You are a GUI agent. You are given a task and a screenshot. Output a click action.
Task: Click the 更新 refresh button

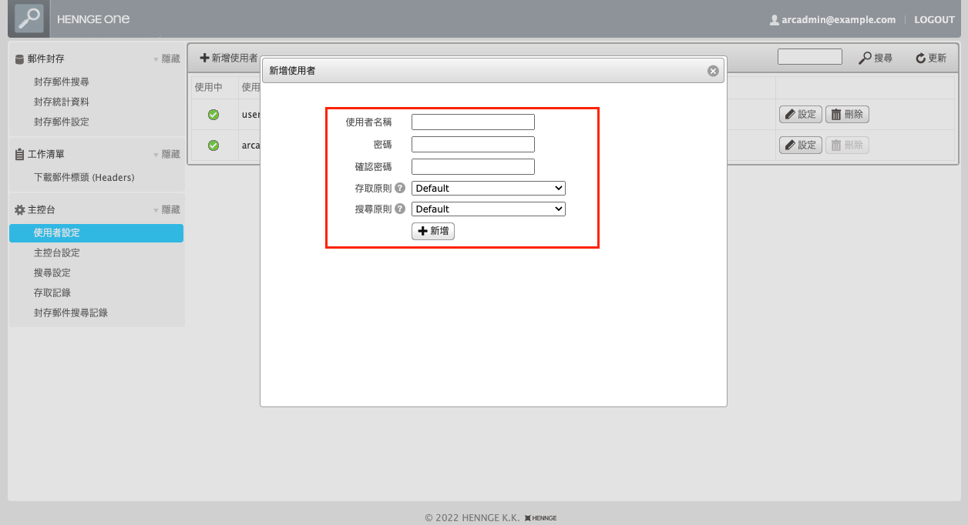click(x=931, y=58)
